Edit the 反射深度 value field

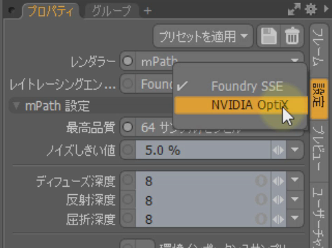click(x=203, y=200)
